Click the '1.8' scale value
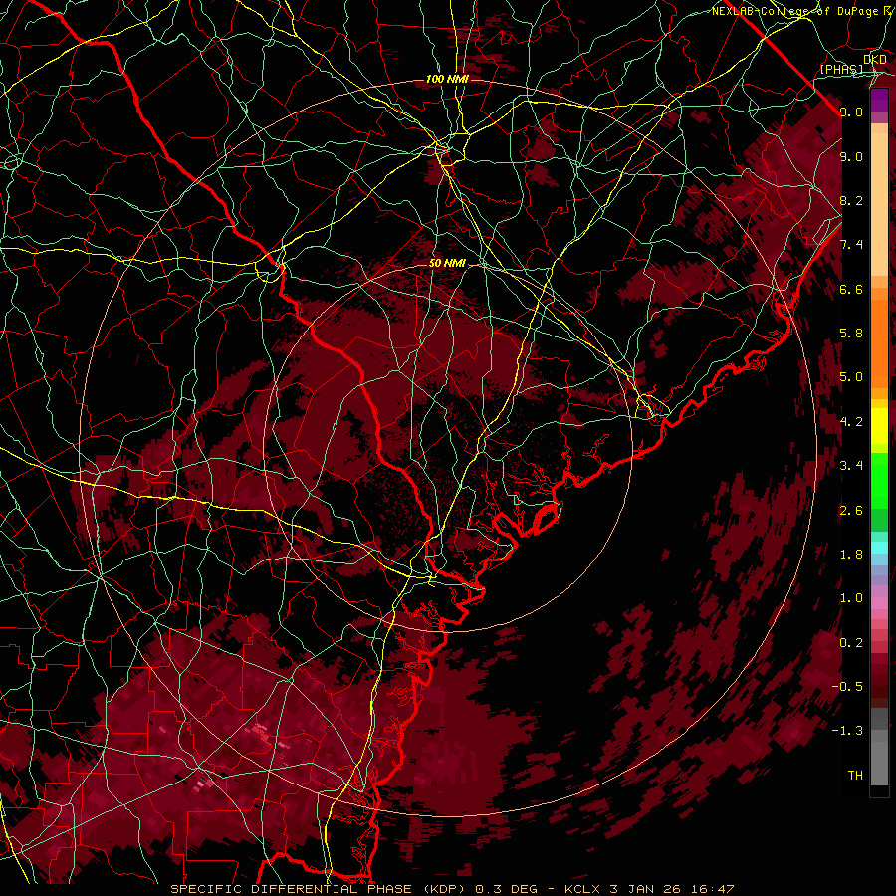This screenshot has width=896, height=896. coord(851,555)
